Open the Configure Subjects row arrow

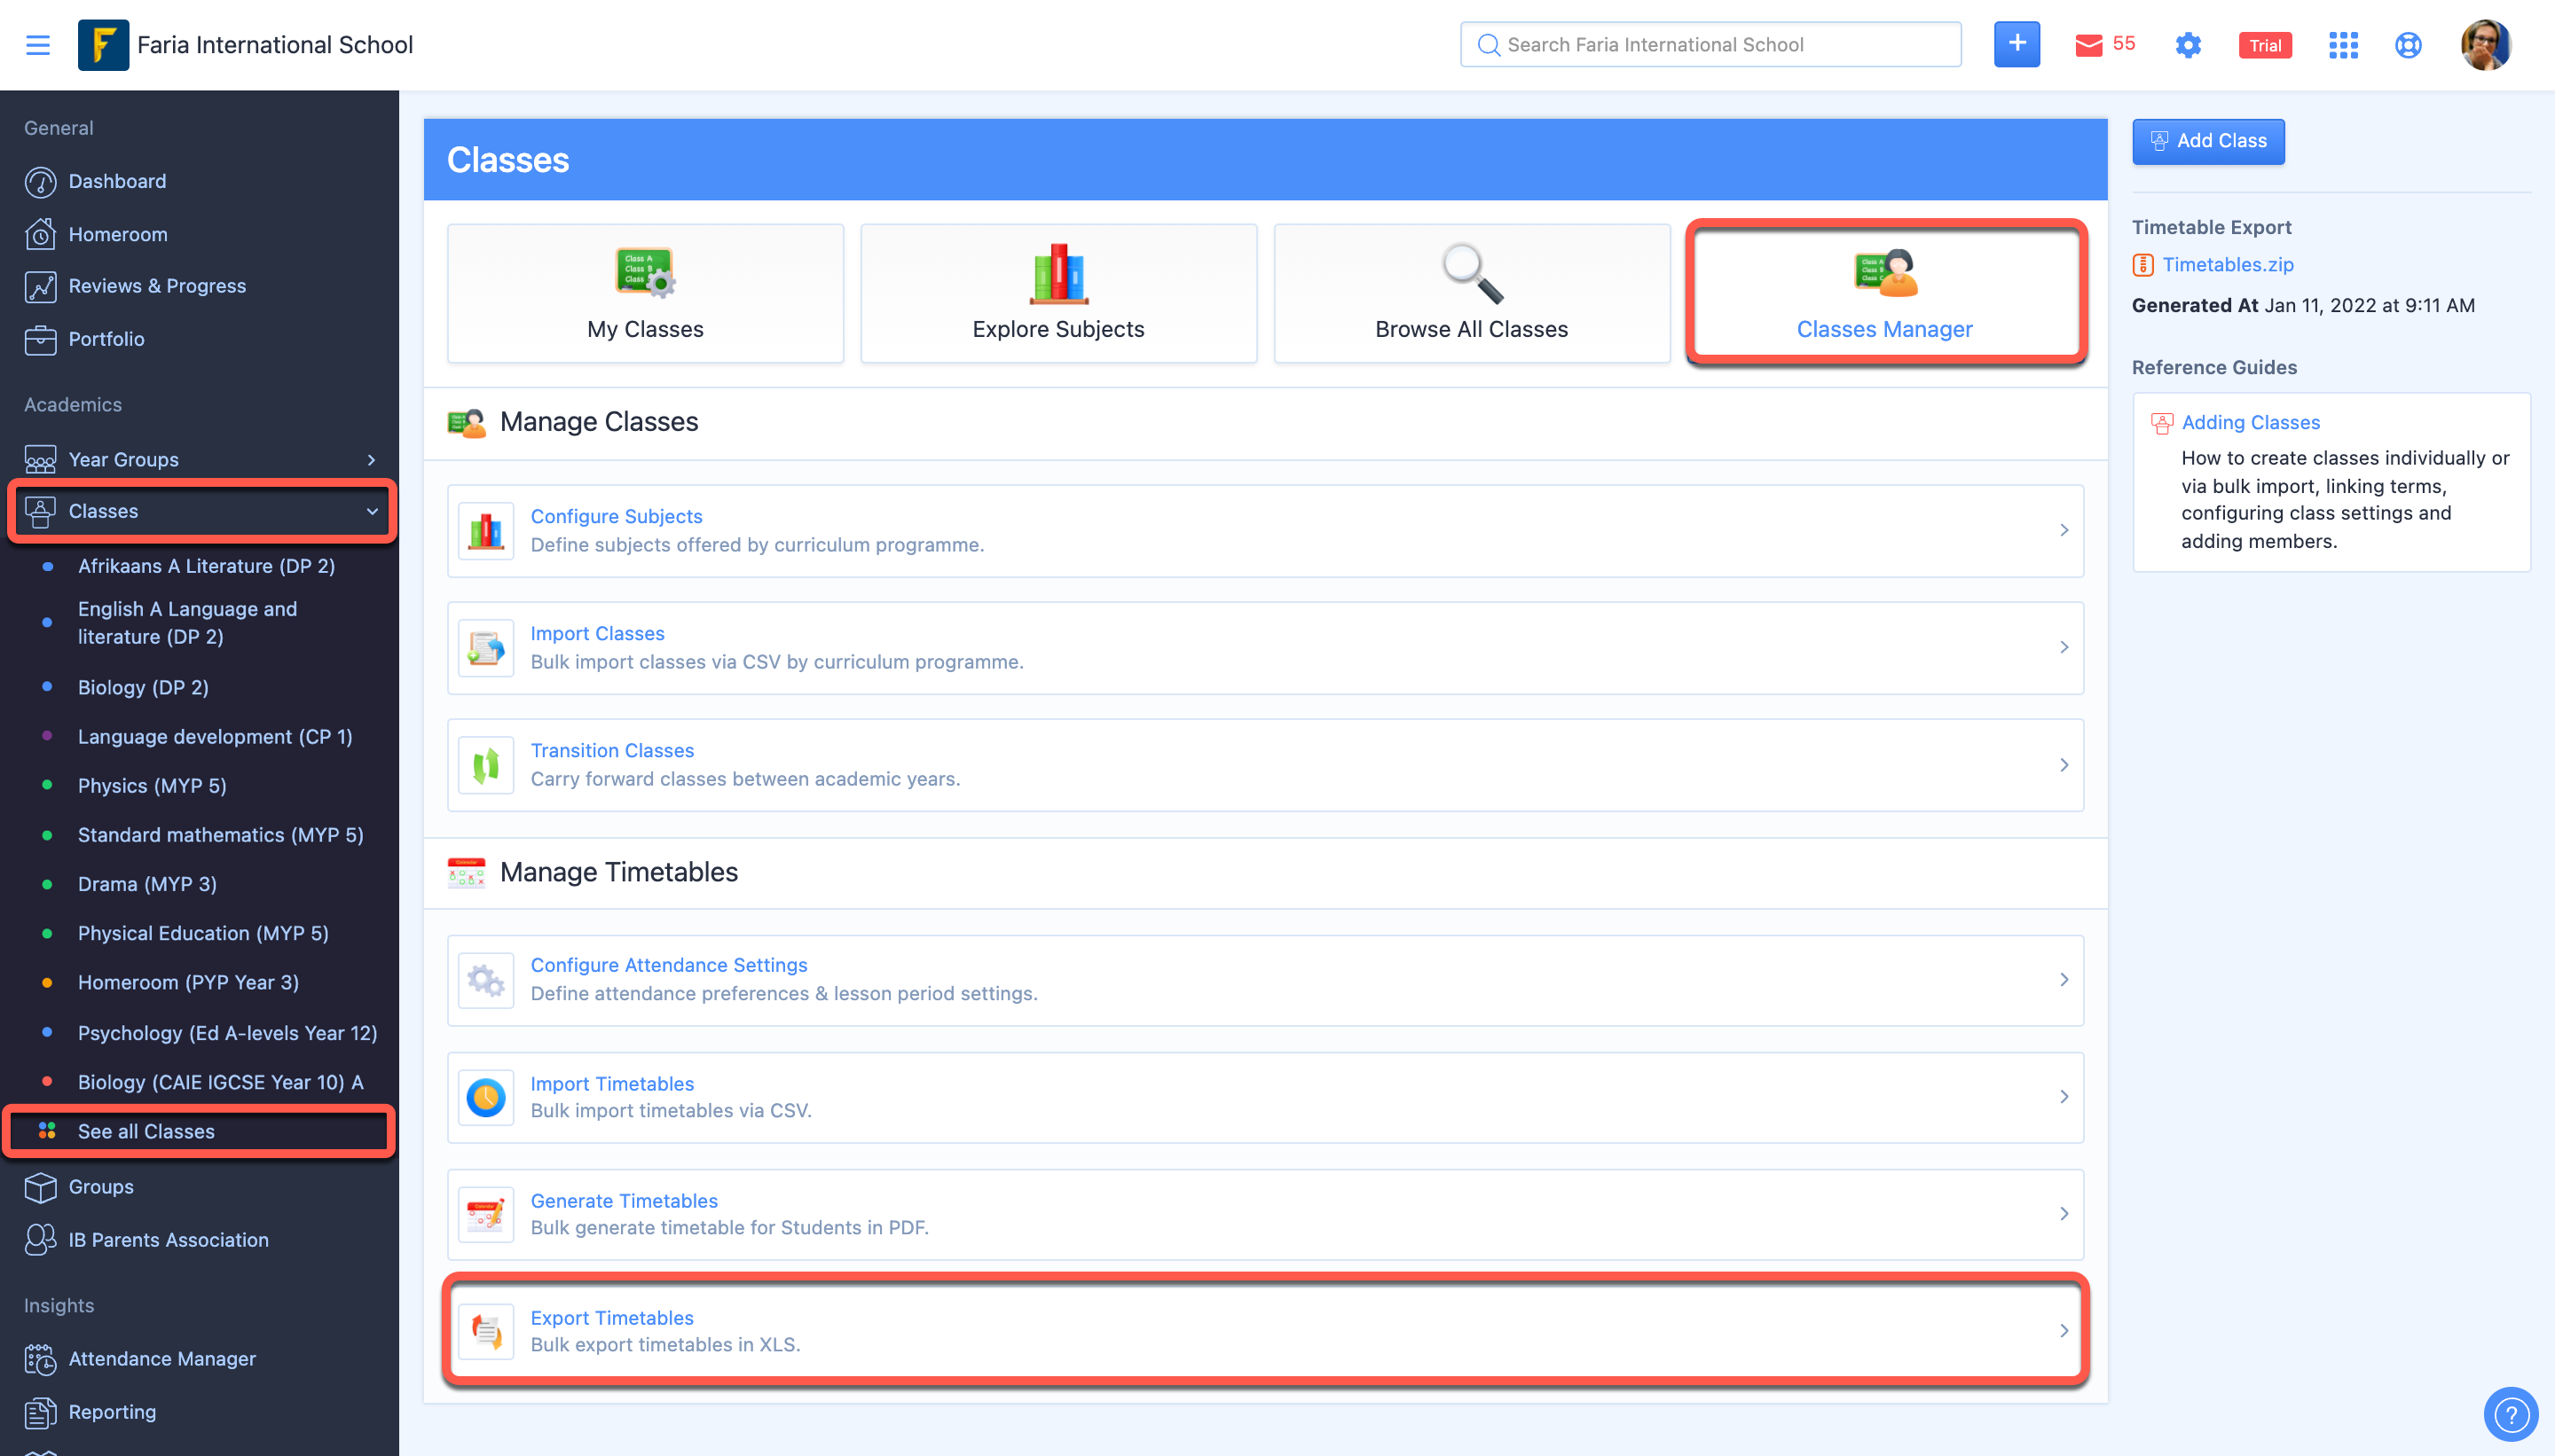click(2063, 530)
